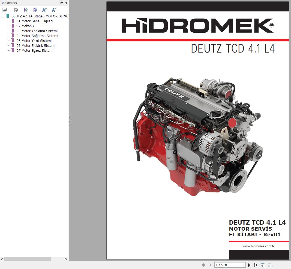Viewport: 291px width, 269px height.
Task: Collapse the DEUTZ 4.1 L4 bookmark tree
Action: coord(2,16)
